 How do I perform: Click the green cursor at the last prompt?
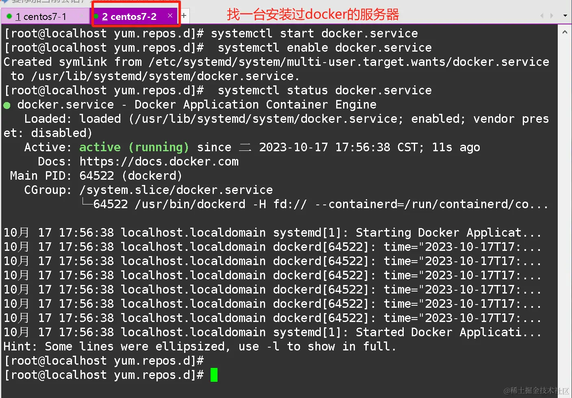coord(214,375)
